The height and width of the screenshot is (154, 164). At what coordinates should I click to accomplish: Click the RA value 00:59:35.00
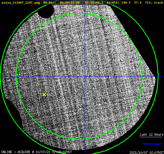(x=70, y=3)
